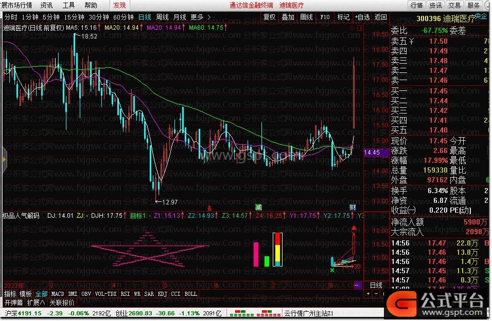The height and width of the screenshot is (321, 492).
Task: Switch chart to 5分钟 period
Action: pos(51,17)
